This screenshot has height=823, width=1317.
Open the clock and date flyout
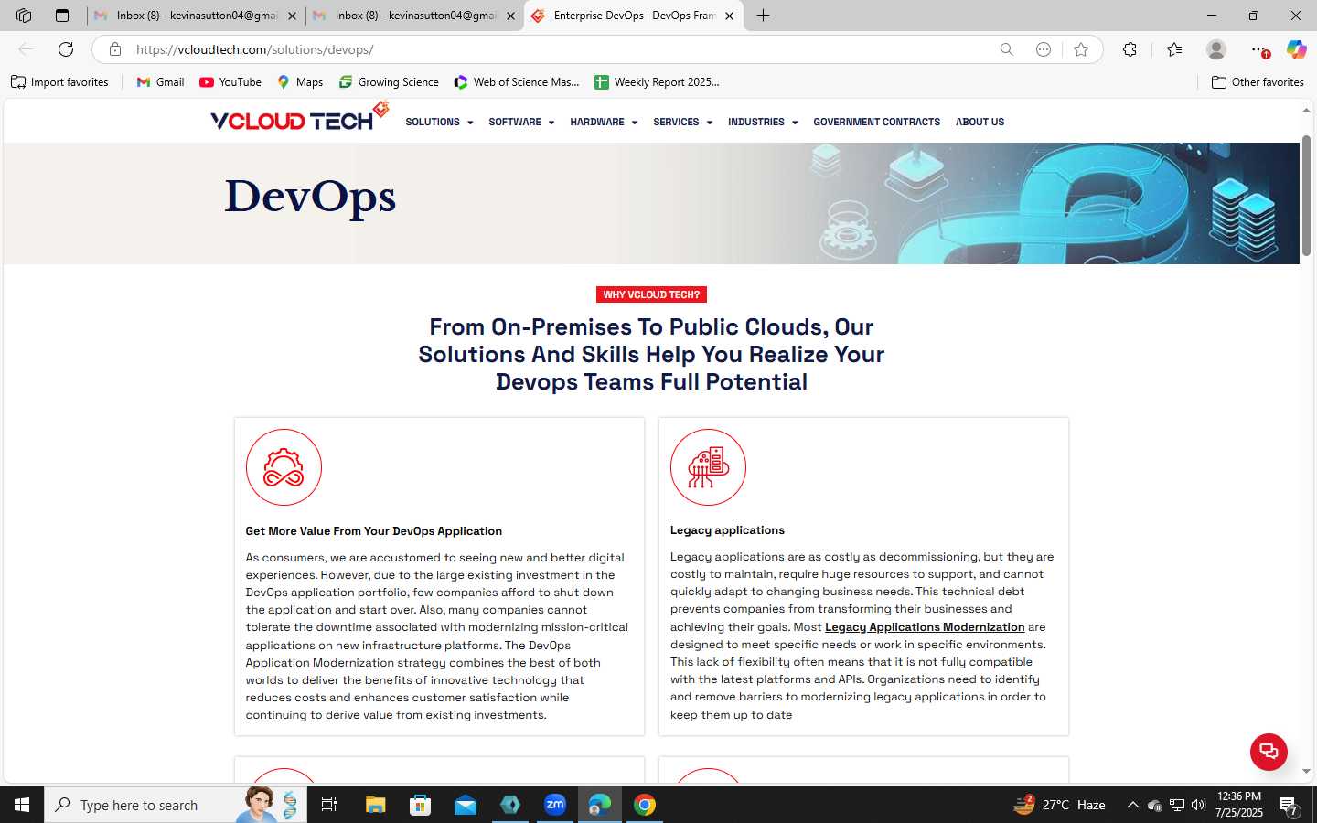click(1239, 805)
